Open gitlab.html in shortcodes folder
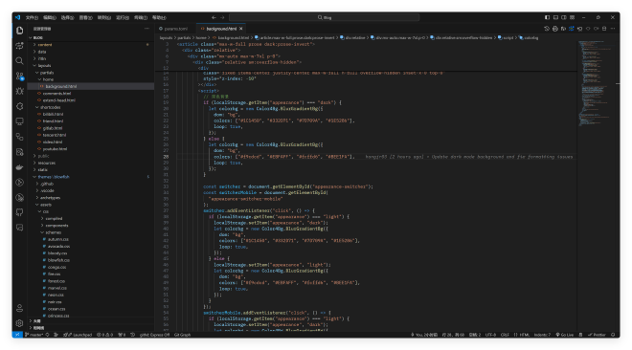The height and width of the screenshot is (350, 632). click(x=91, y=128)
